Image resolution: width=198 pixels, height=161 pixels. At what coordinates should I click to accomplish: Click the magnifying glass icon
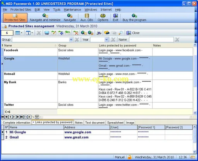pos(121,33)
